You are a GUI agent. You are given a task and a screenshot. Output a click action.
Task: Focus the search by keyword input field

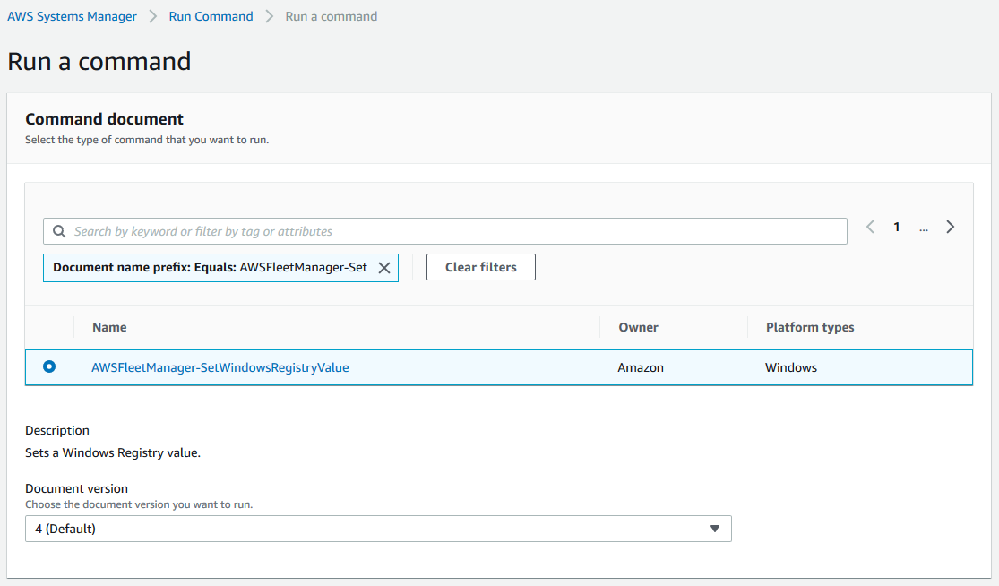pyautogui.click(x=444, y=231)
